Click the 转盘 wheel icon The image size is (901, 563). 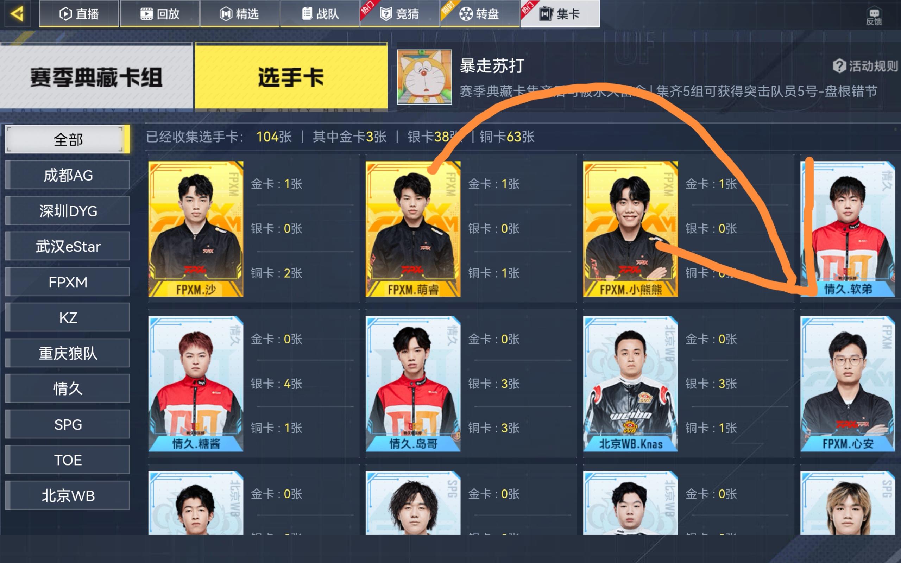point(466,14)
